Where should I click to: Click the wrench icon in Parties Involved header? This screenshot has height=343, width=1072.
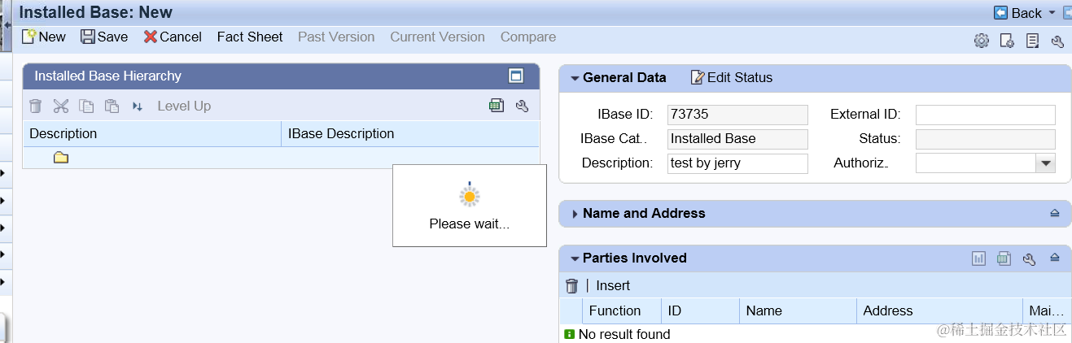coord(1029,258)
